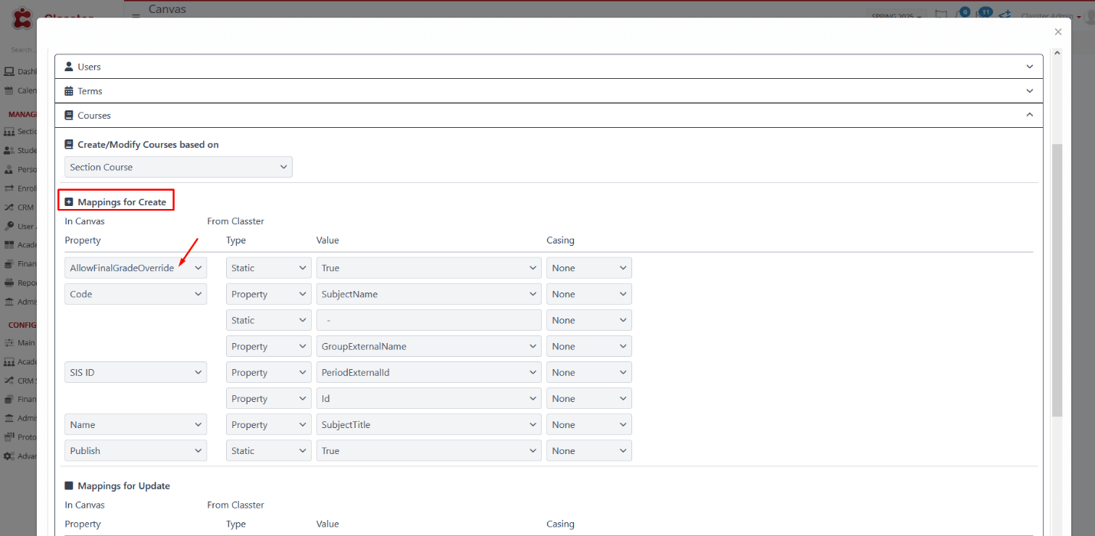Open the PeriodExternalId value dropdown

pyautogui.click(x=429, y=373)
